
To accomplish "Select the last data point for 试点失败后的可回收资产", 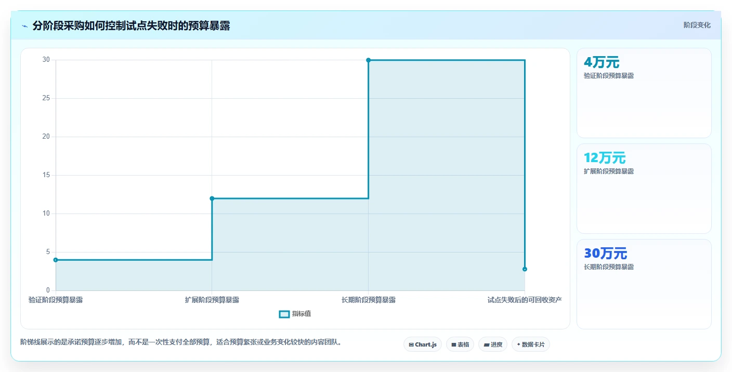I will tap(525, 269).
